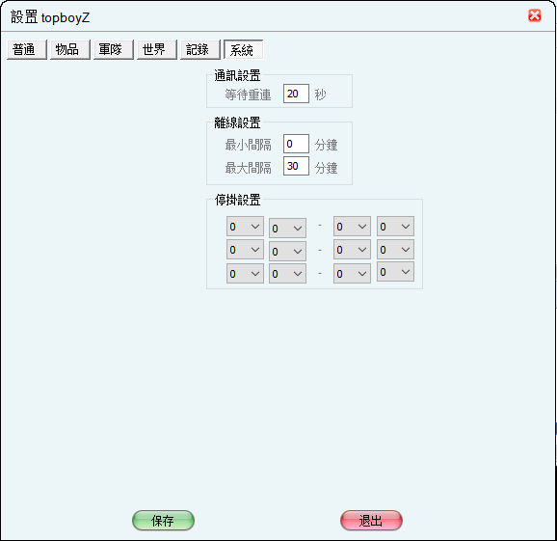Image resolution: width=557 pixels, height=541 pixels.
Task: Open second row start hour dropdown
Action: [245, 250]
